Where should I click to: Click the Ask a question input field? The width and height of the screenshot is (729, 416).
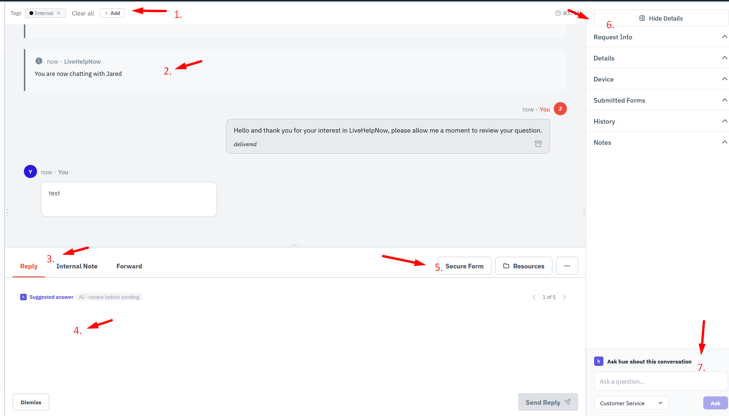[661, 381]
